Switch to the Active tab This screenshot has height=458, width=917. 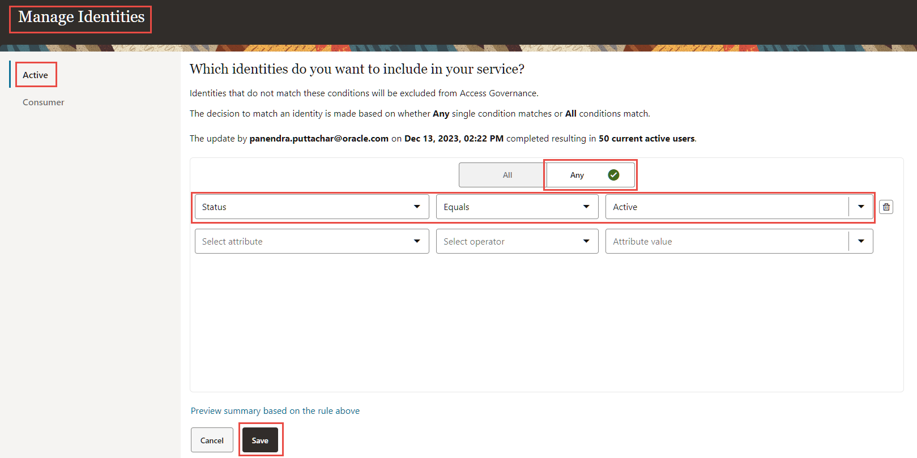[x=35, y=75]
